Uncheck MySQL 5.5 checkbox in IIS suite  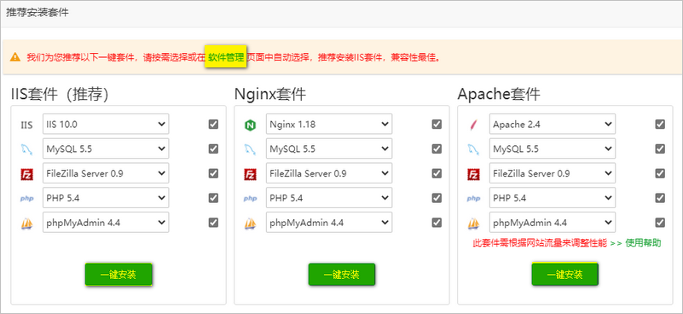pos(213,148)
